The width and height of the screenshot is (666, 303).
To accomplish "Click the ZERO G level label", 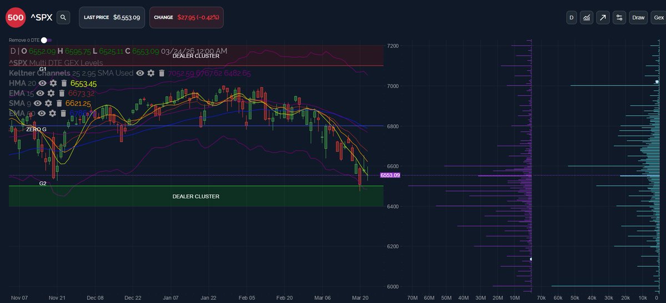I will [36, 129].
